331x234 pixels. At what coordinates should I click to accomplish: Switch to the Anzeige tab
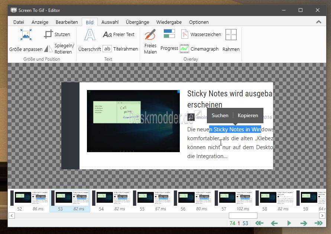click(40, 22)
